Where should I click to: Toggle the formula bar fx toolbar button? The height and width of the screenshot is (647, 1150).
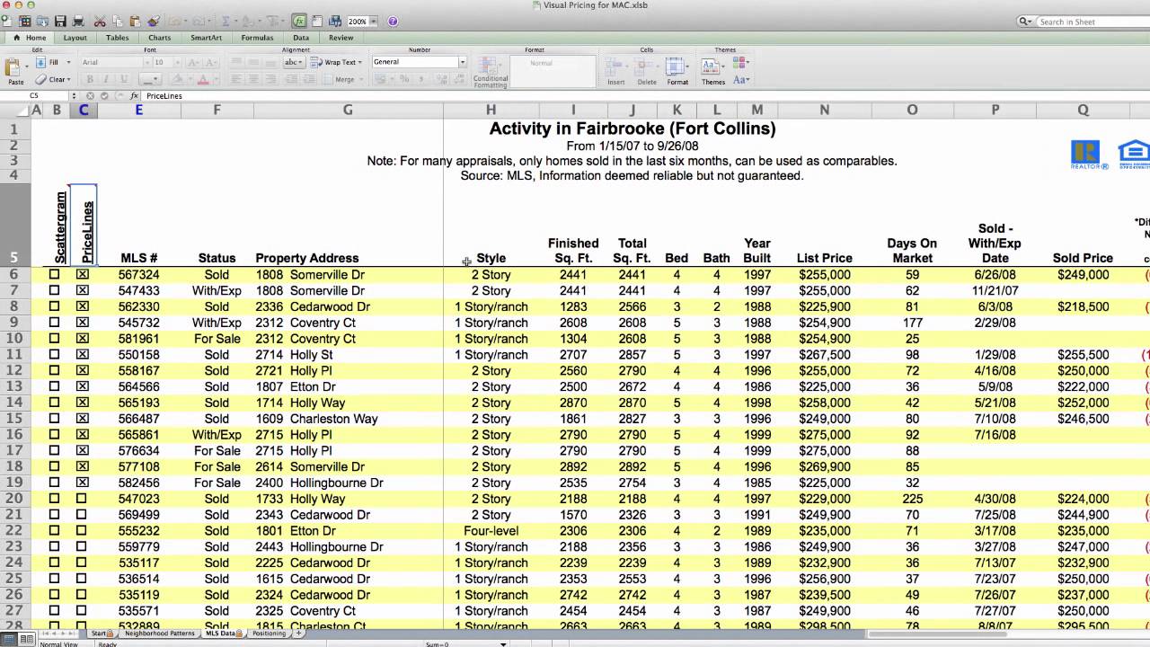coord(298,21)
